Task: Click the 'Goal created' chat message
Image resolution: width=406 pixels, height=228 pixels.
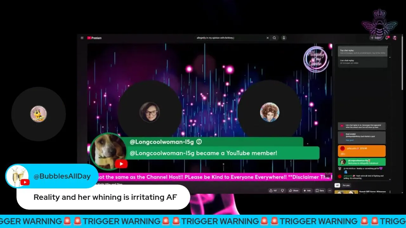Action: [x=362, y=137]
